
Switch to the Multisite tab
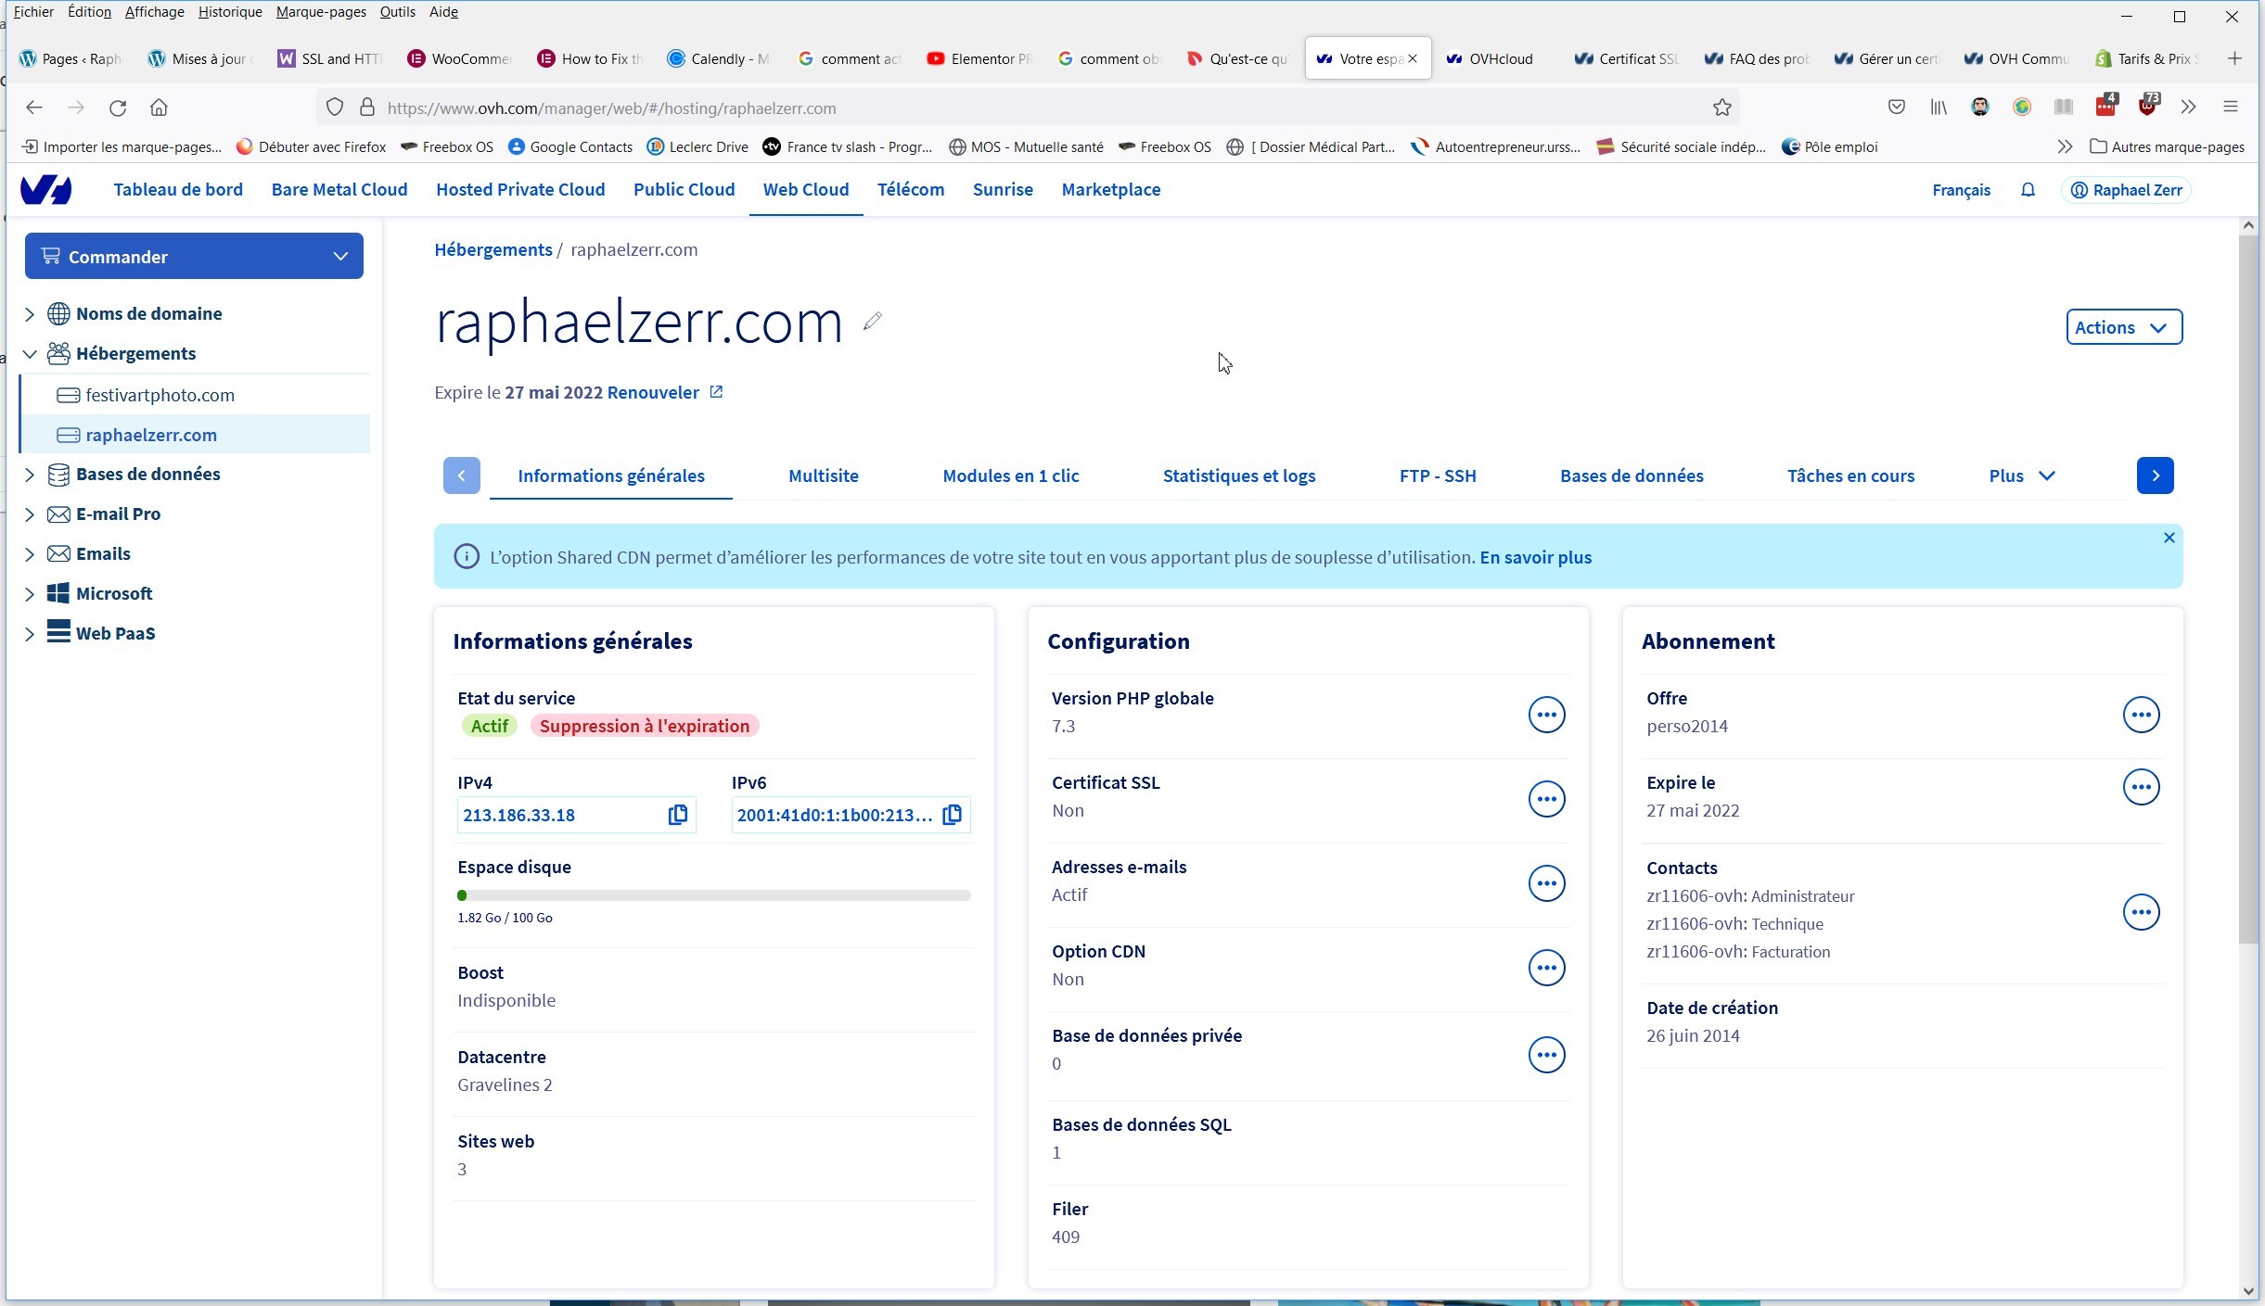pyautogui.click(x=823, y=475)
